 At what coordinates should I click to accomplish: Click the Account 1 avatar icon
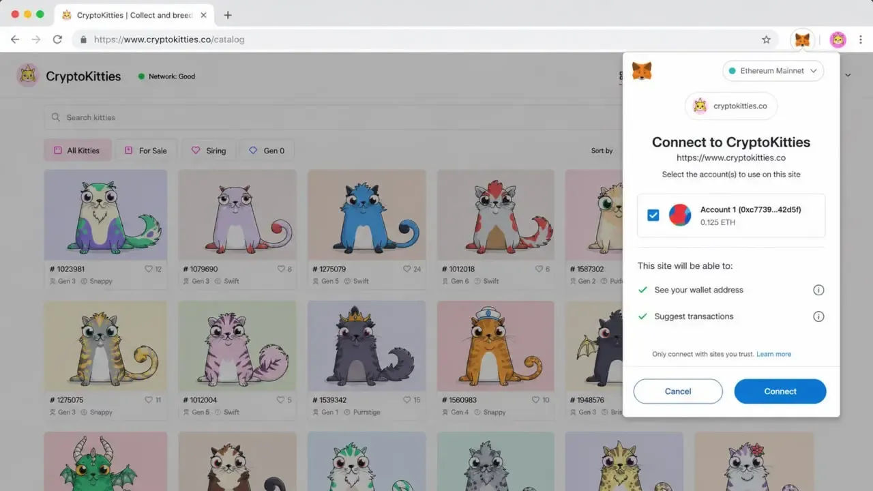pyautogui.click(x=680, y=215)
